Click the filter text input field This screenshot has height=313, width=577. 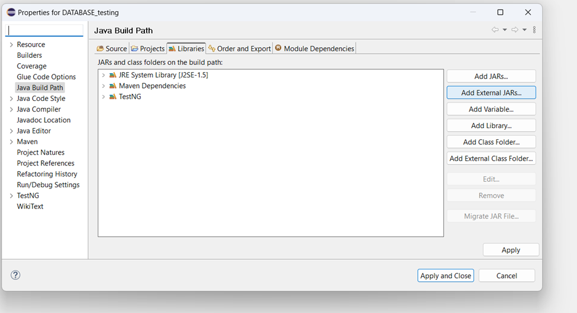[x=44, y=31]
